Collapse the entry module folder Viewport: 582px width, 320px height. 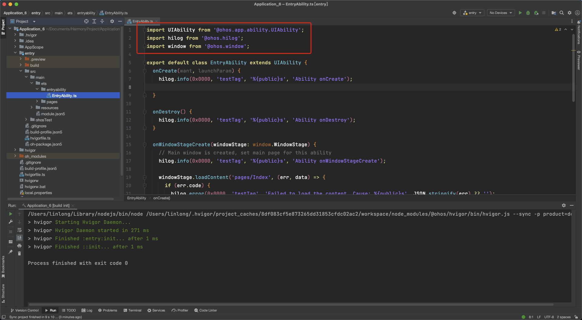[x=15, y=53]
